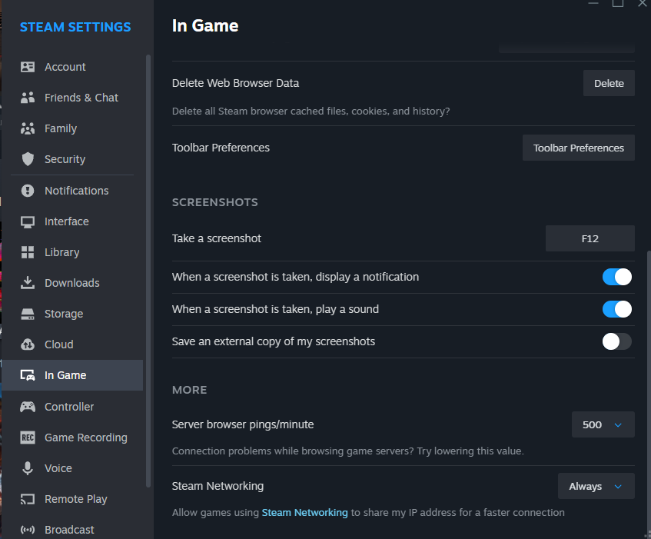Click the Downloads arrow icon

click(28, 283)
